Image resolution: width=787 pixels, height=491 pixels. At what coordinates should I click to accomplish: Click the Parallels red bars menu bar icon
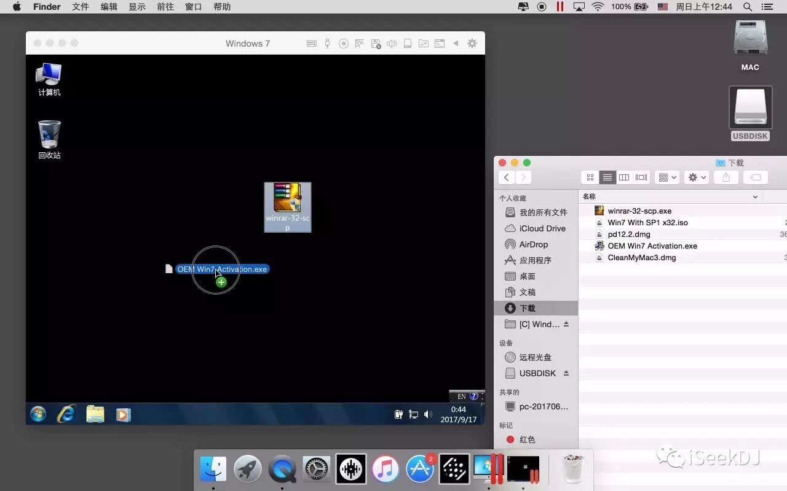pyautogui.click(x=560, y=7)
